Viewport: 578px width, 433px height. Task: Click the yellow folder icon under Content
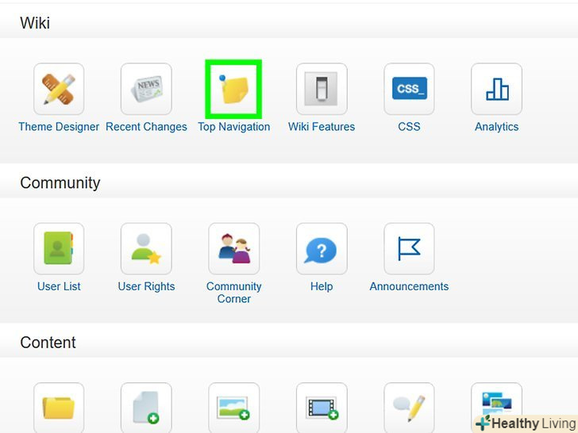[x=59, y=408]
